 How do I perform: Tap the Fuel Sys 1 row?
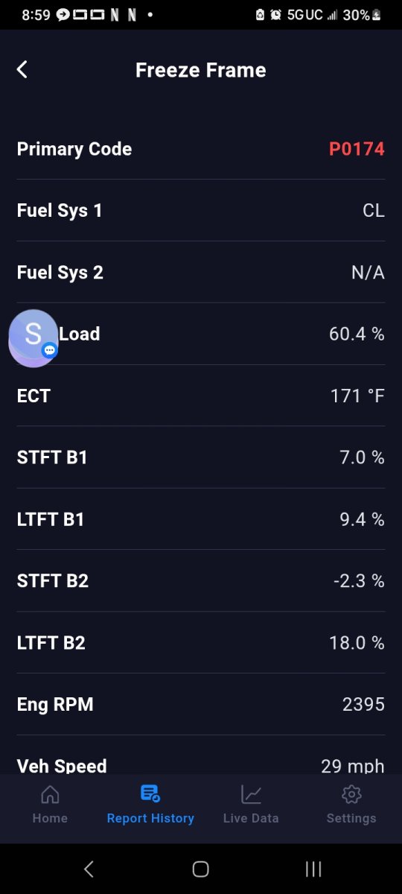pos(201,211)
